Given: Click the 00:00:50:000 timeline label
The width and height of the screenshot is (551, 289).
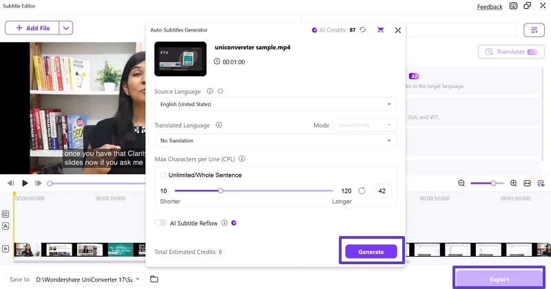Looking at the screenshot, I should coord(435,198).
